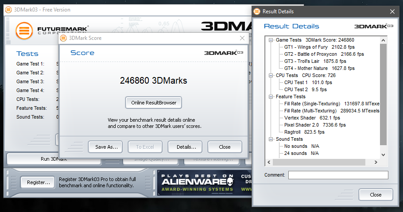Select CPU Tests CPU Score row

click(x=306, y=76)
